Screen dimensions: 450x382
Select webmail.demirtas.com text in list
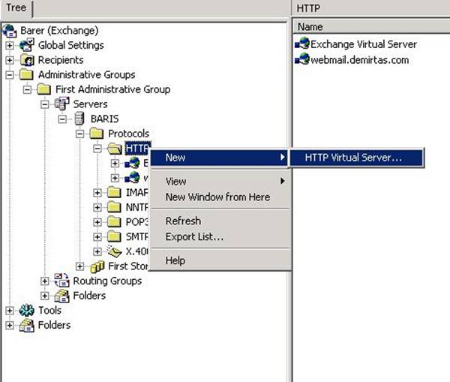coord(360,60)
